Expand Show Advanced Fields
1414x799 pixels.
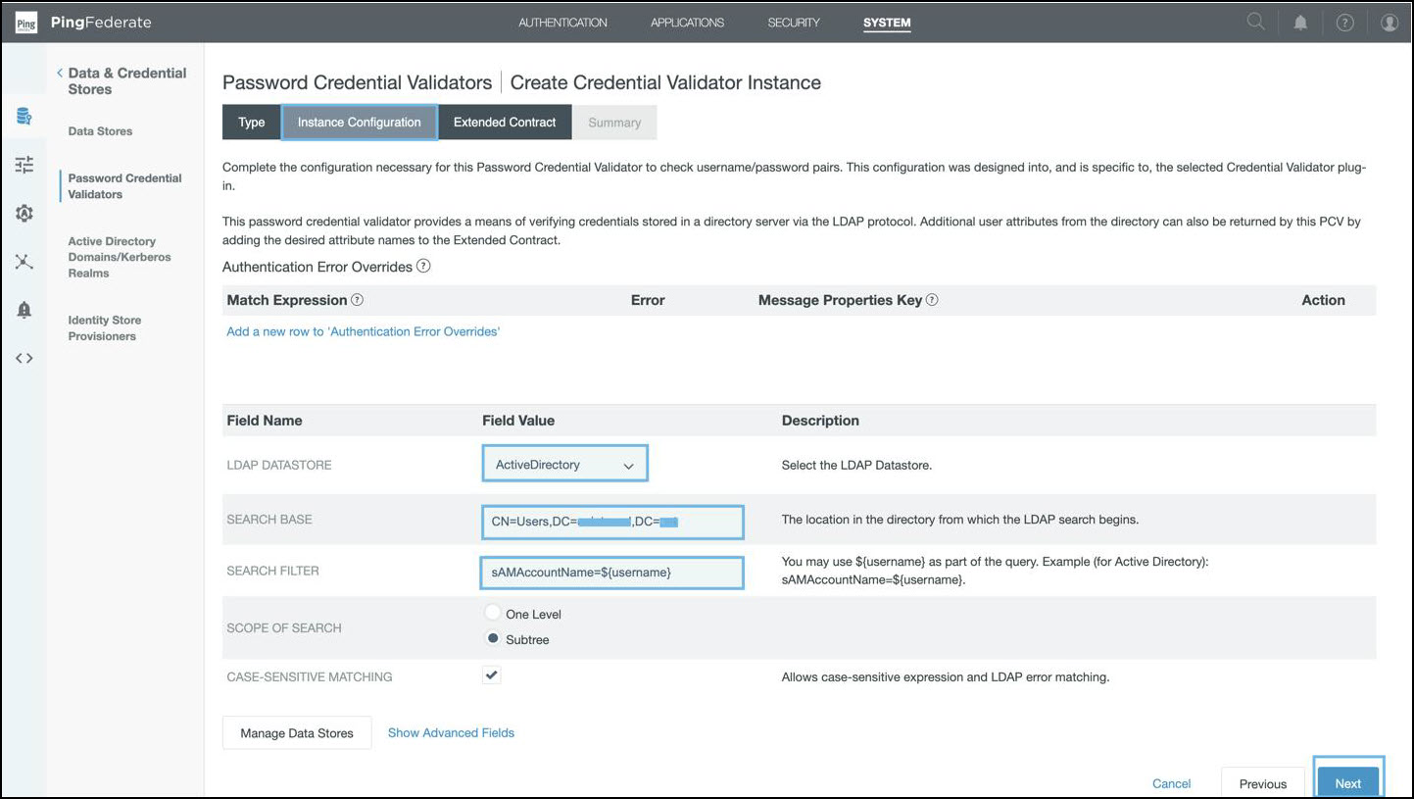click(x=451, y=732)
